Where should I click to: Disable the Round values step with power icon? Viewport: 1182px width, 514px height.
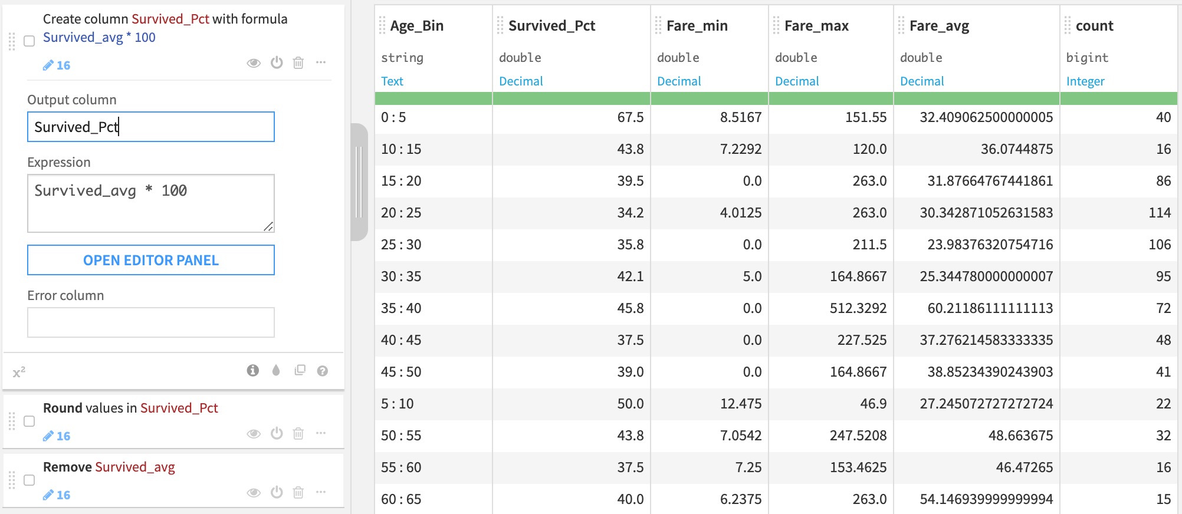coord(277,434)
